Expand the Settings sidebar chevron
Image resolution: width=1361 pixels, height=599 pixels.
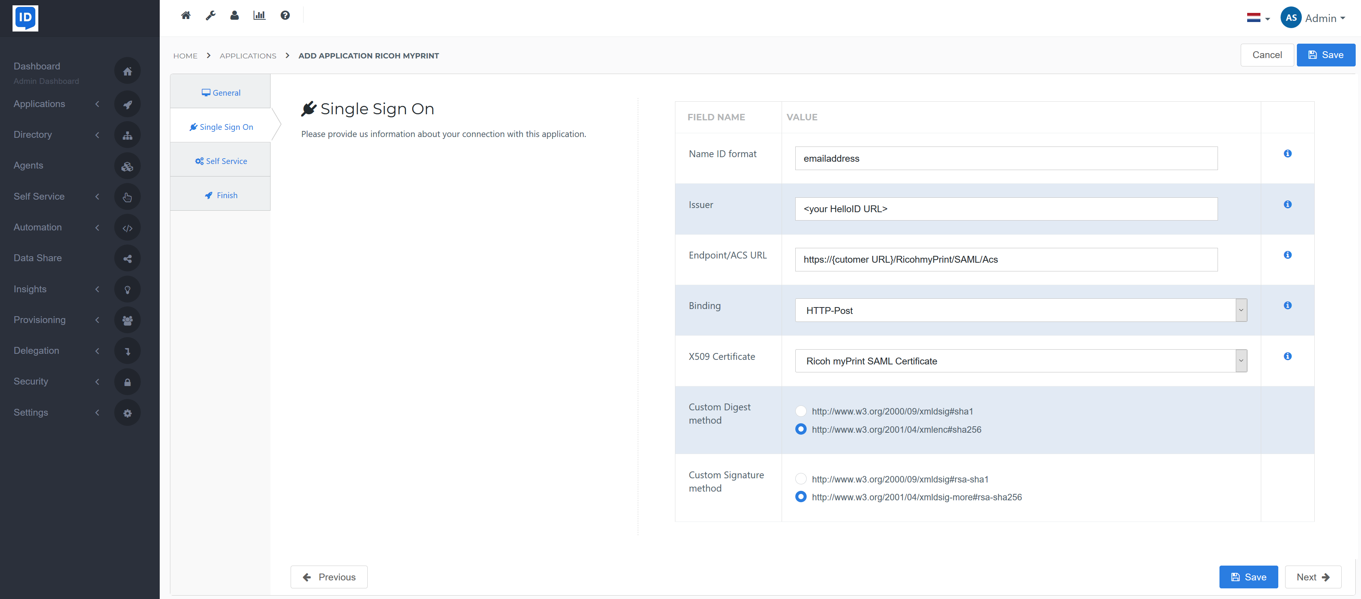pos(97,412)
